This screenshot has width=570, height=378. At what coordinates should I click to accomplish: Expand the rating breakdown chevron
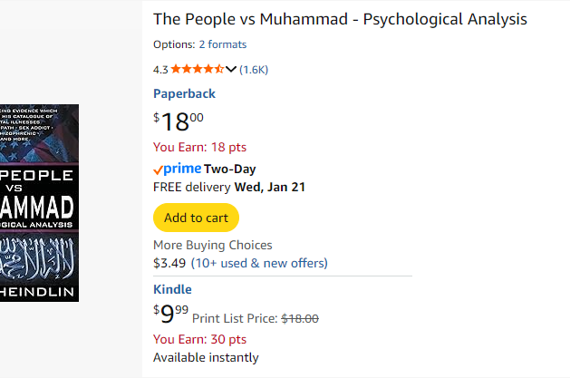231,69
